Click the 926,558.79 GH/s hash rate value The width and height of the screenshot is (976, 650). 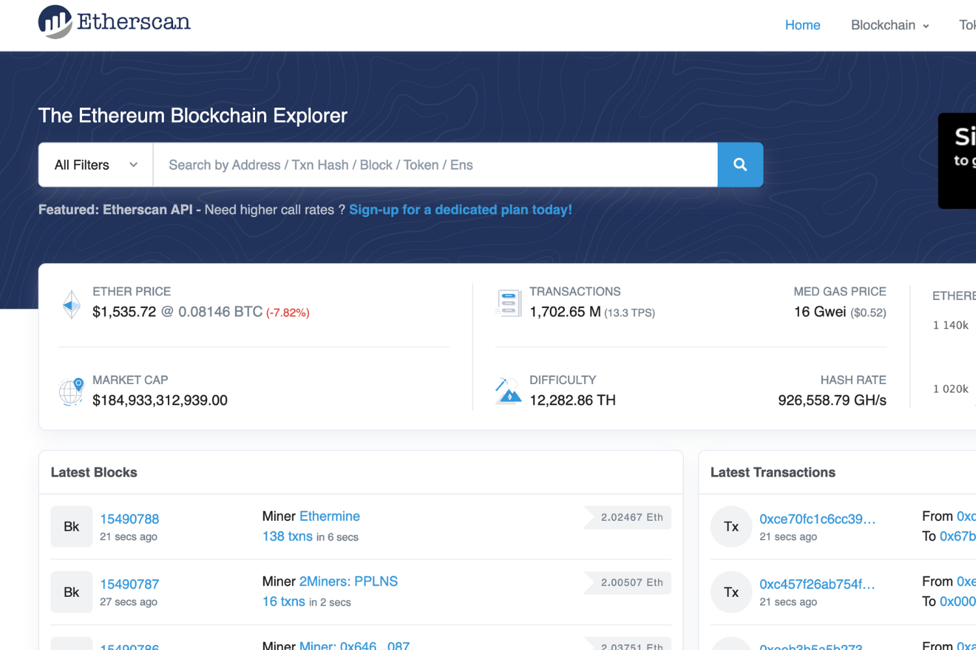click(x=832, y=400)
